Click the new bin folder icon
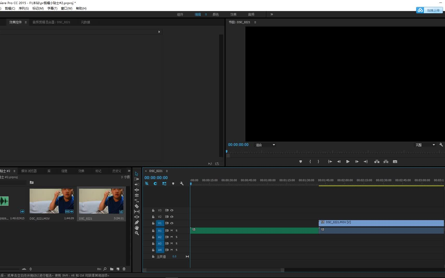This screenshot has width=445, height=278. tap(112, 269)
